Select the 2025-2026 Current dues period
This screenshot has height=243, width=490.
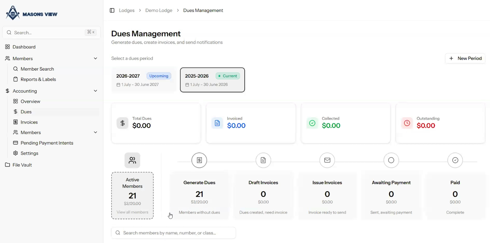212,80
